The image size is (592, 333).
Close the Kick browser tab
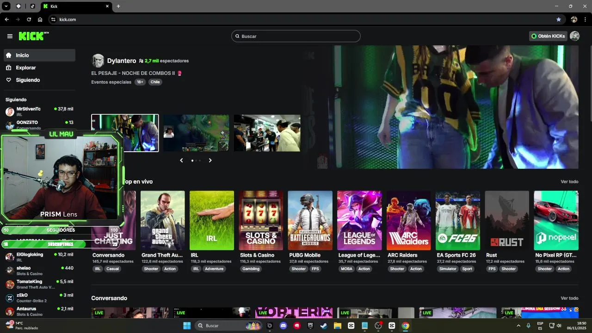107,6
